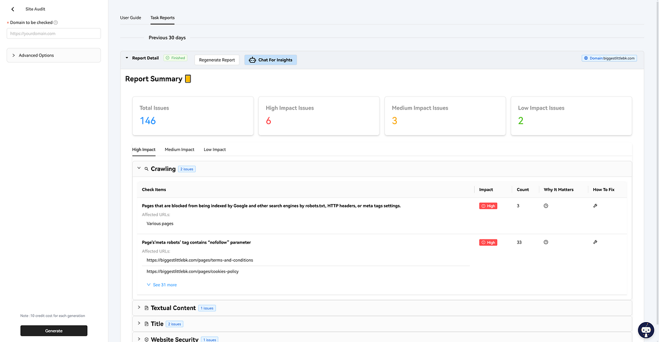Open the Domain to be checked help icon
Screen dimensions: 659x342
(x=55, y=22)
